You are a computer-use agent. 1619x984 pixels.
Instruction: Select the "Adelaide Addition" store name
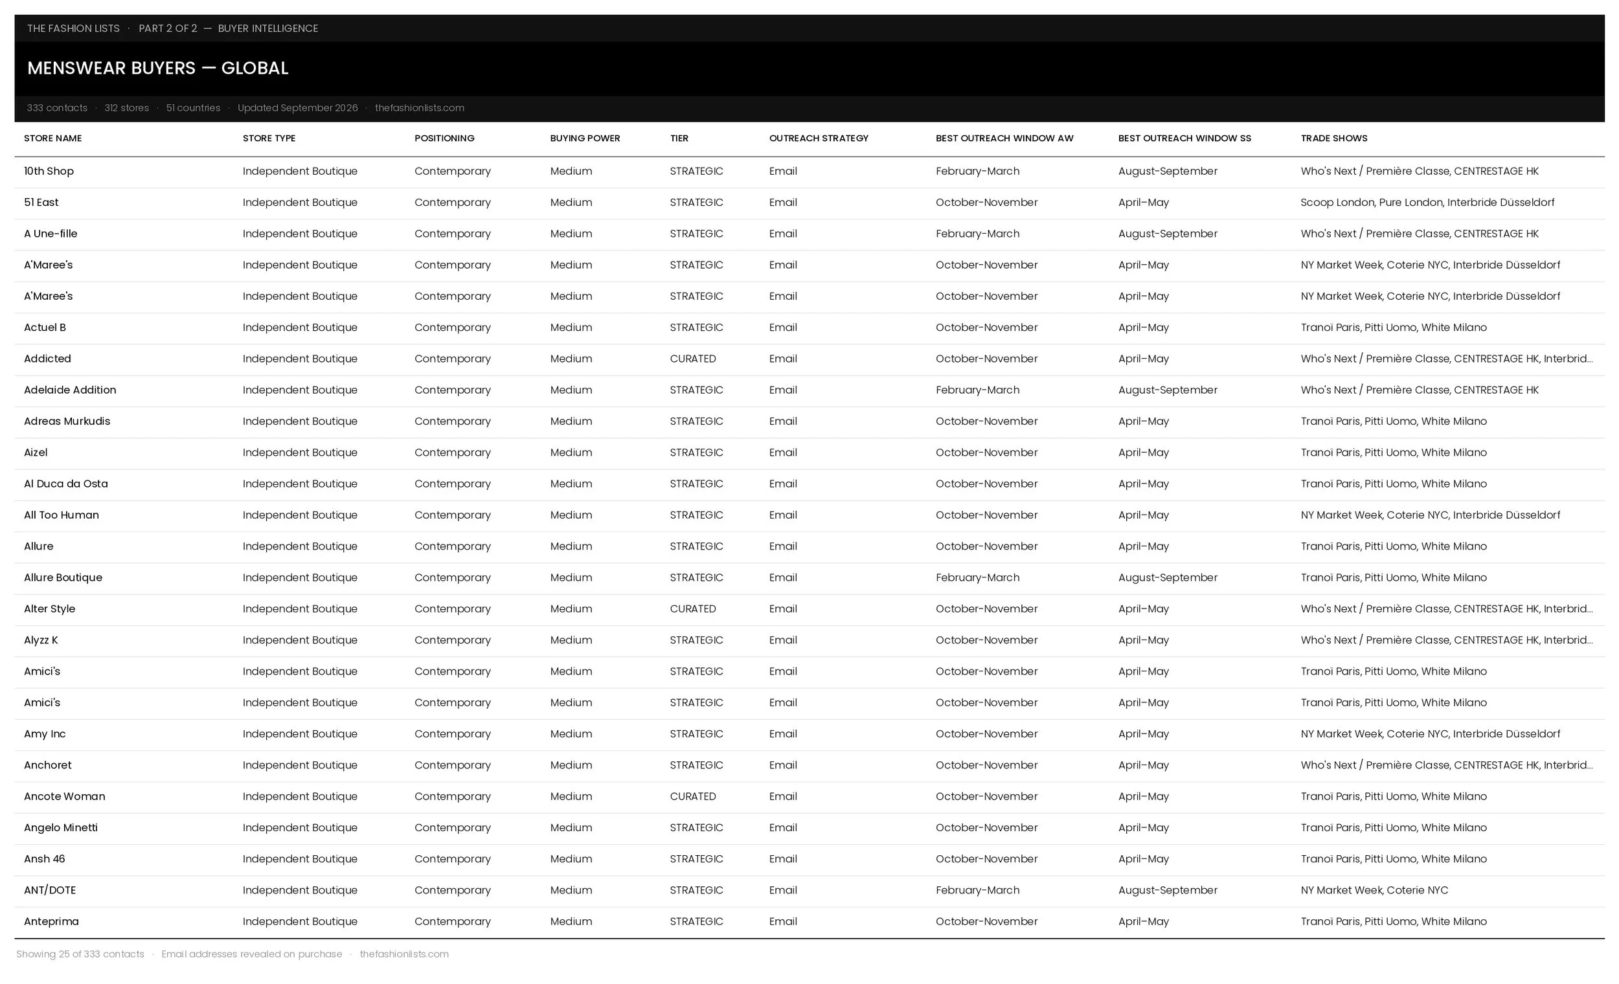tap(70, 390)
